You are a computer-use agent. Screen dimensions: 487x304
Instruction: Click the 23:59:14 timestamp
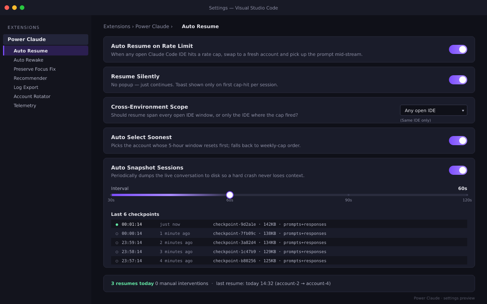tap(132, 242)
